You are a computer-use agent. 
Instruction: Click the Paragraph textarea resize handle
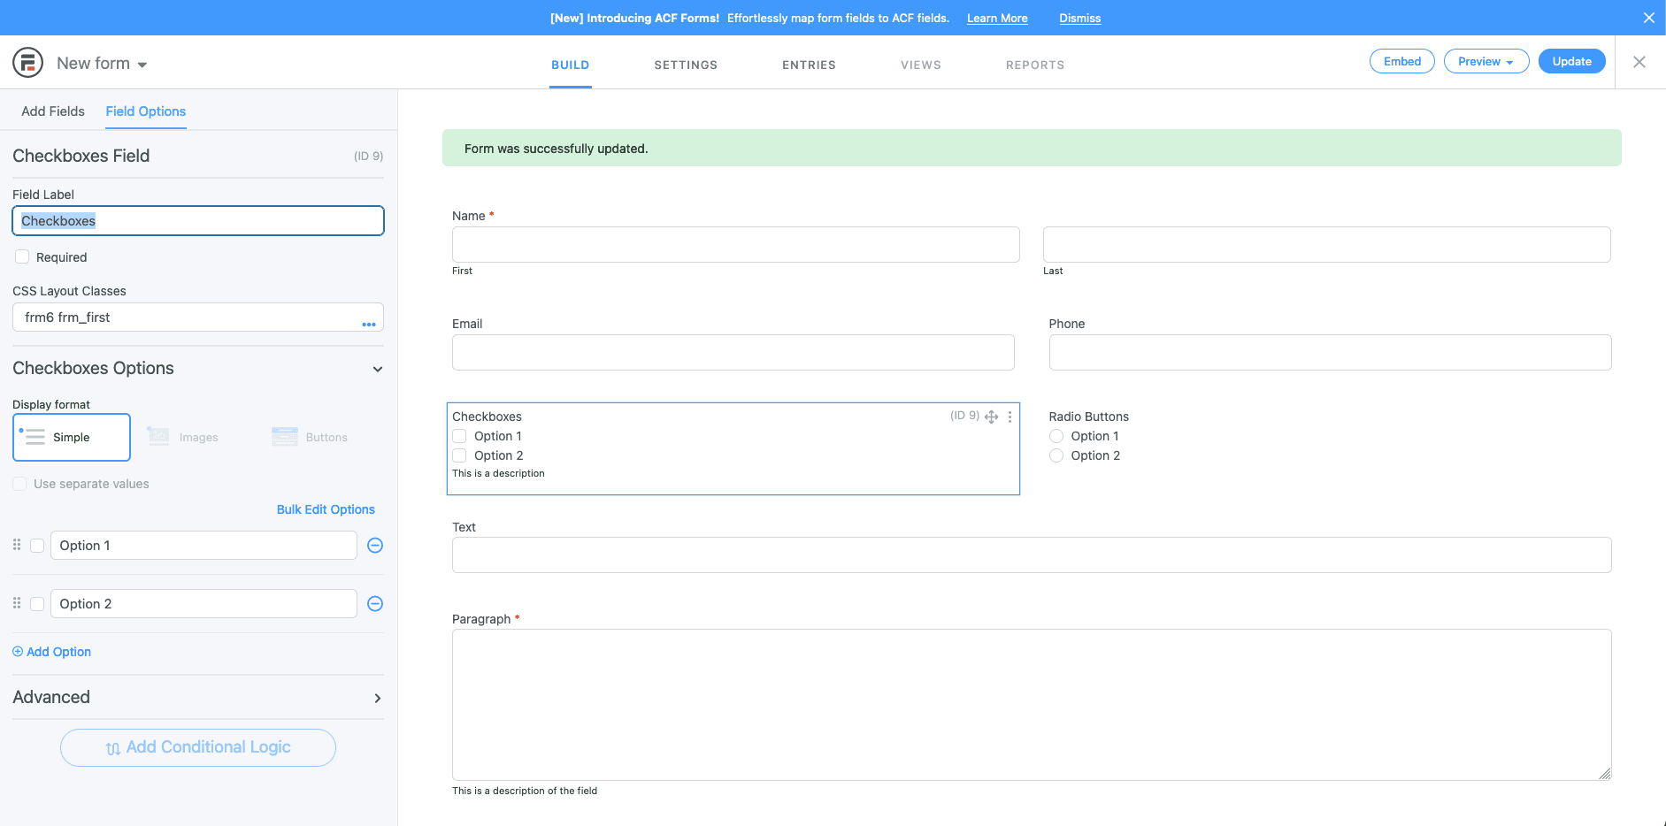pyautogui.click(x=1605, y=774)
